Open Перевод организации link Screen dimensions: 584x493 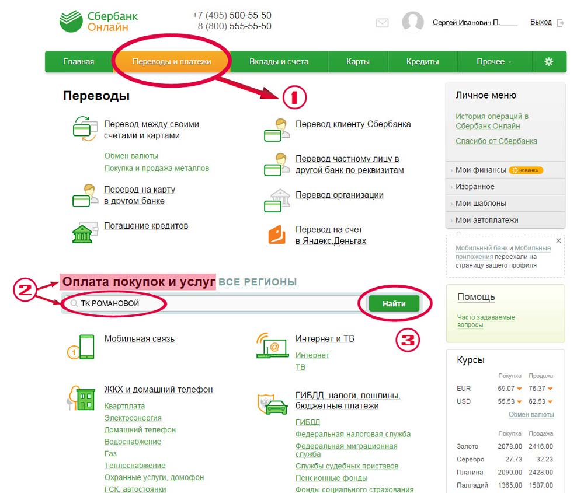point(339,195)
